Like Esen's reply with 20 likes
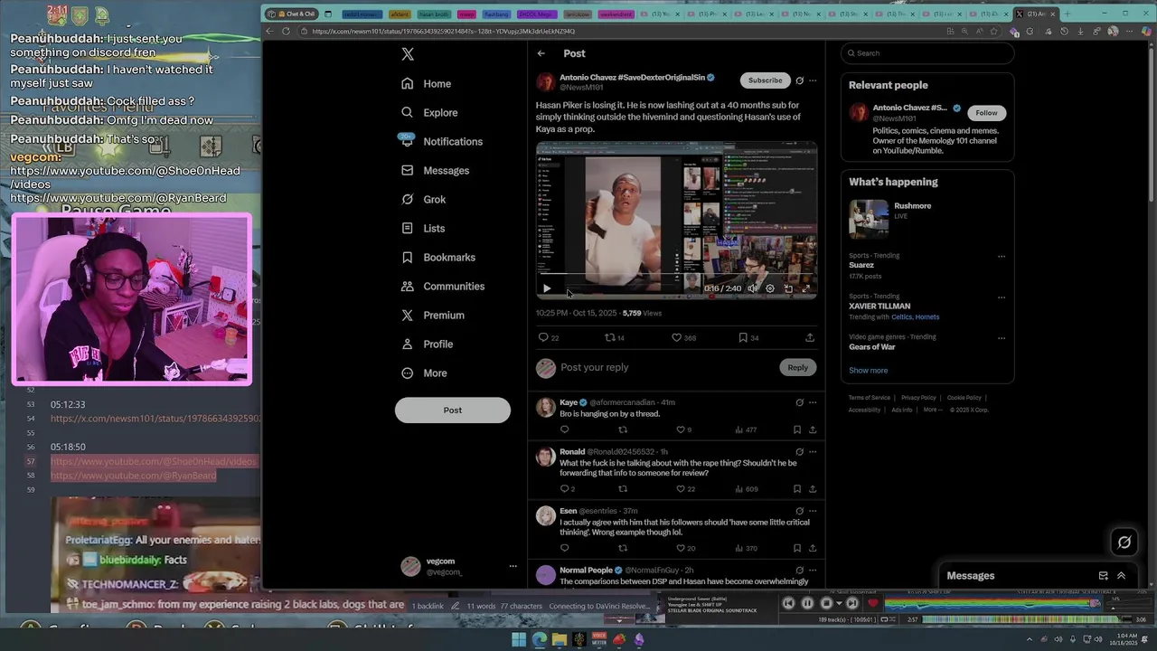The height and width of the screenshot is (651, 1157). click(x=680, y=548)
